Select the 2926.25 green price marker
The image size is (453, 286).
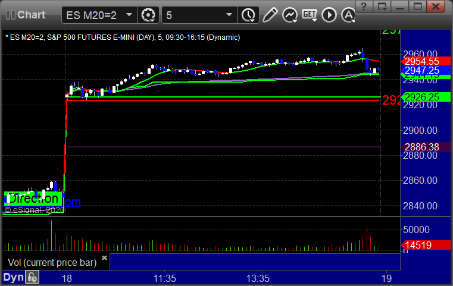click(426, 97)
